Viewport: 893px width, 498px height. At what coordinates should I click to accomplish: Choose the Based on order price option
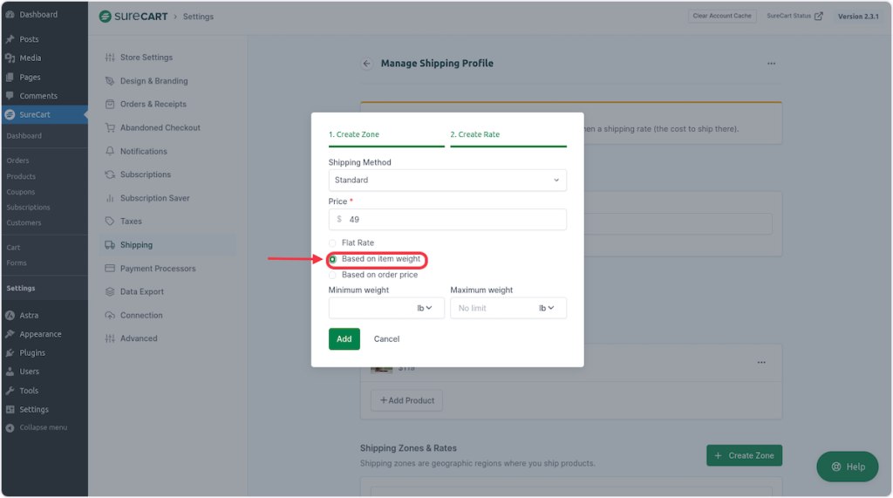(332, 276)
